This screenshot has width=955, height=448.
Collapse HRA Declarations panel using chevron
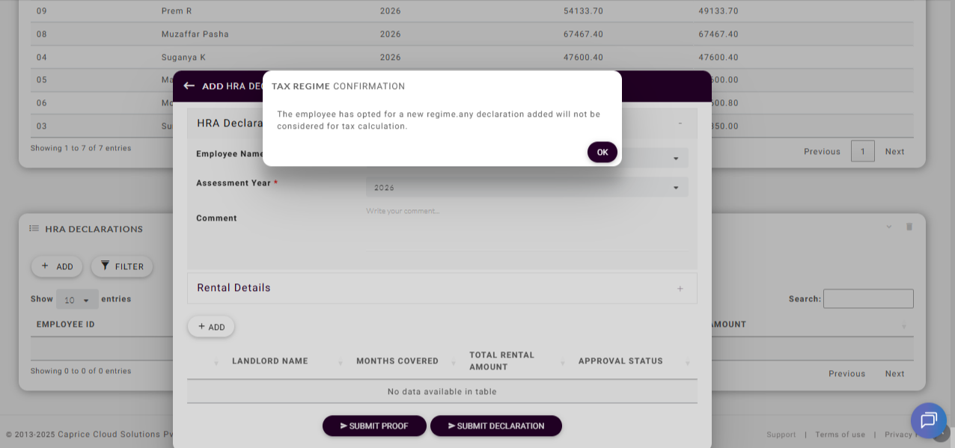click(889, 227)
